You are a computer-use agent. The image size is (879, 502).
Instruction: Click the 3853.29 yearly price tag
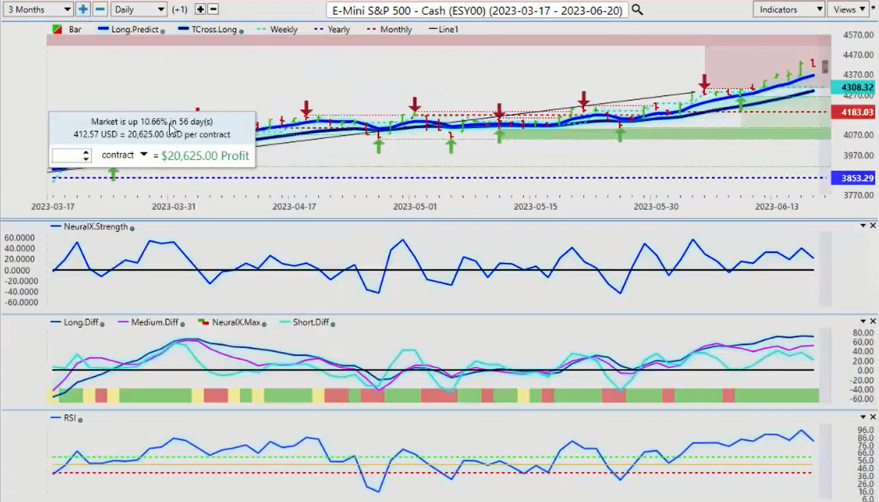tap(852, 178)
